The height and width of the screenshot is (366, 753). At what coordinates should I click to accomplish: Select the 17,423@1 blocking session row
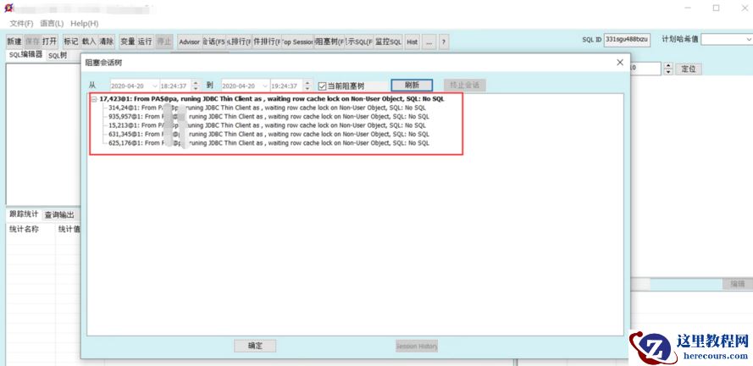pos(272,99)
